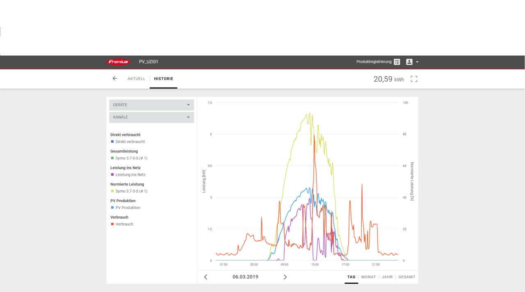The width and height of the screenshot is (525, 292).
Task: Open the user account icon
Action: [409, 62]
